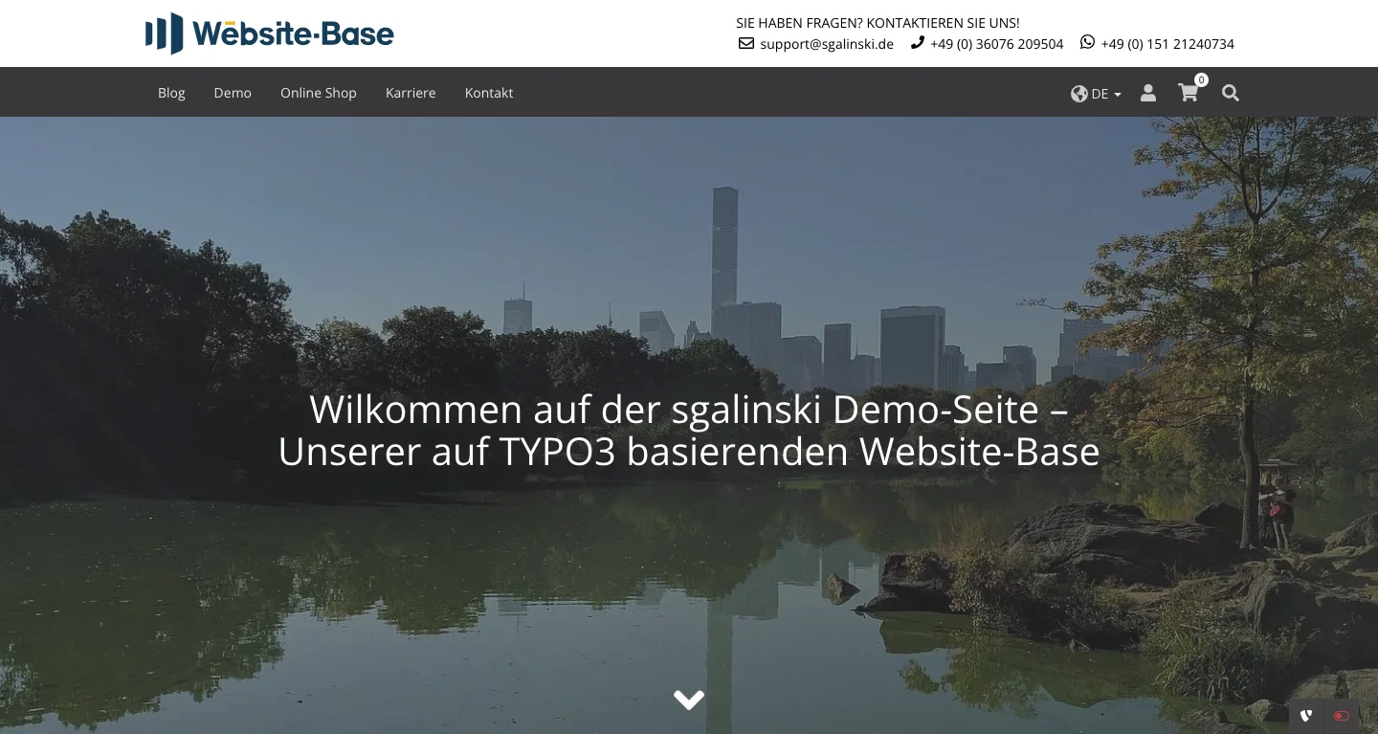Image resolution: width=1378 pixels, height=734 pixels.
Task: Click the downward chevron to scroll content
Action: (688, 700)
